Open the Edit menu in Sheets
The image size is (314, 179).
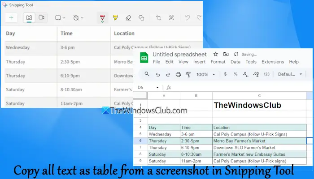(x=169, y=62)
